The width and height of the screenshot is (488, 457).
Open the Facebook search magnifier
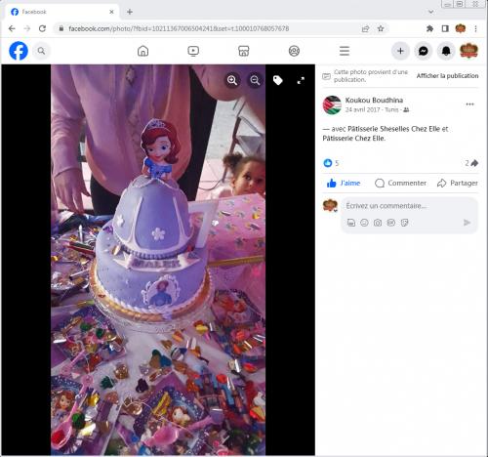click(x=41, y=51)
